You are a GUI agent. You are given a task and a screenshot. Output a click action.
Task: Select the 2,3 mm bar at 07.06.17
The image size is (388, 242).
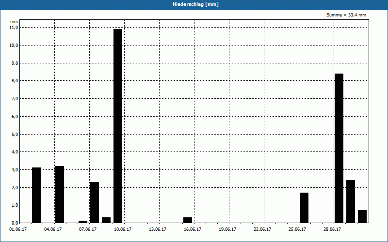click(x=95, y=202)
